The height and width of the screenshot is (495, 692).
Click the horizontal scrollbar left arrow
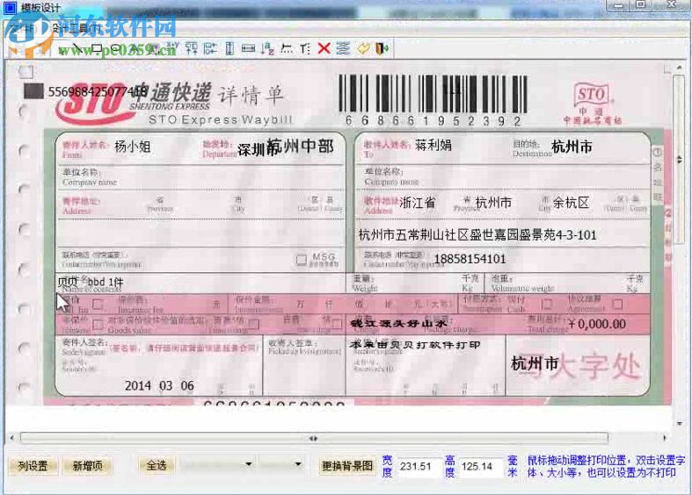(x=12, y=438)
